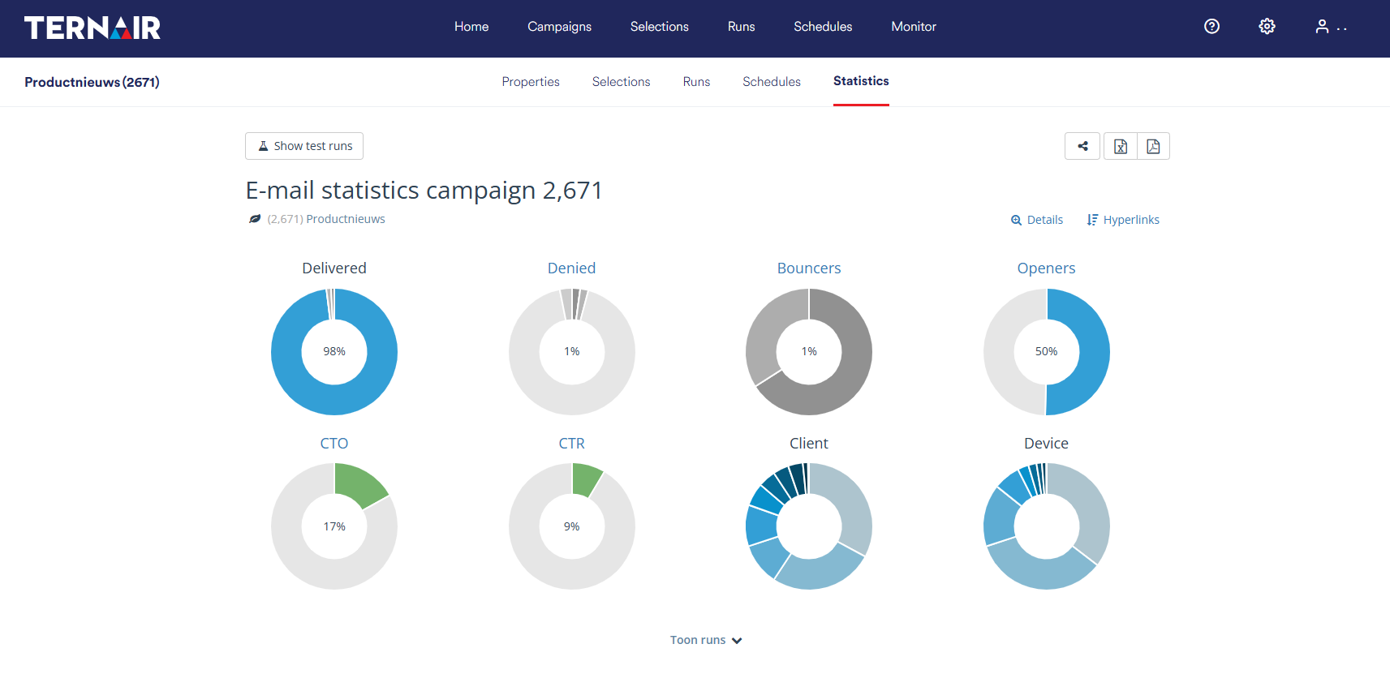Open the Monitor menu
This screenshot has height=674, width=1390.
(914, 27)
